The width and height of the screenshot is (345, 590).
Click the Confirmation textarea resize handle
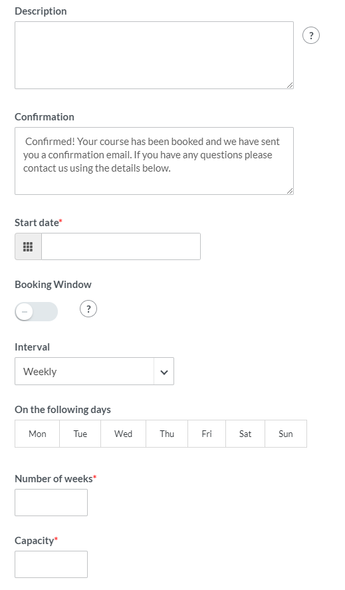click(289, 191)
